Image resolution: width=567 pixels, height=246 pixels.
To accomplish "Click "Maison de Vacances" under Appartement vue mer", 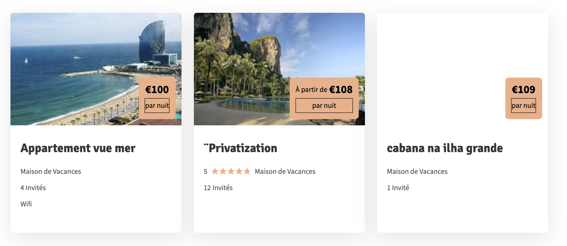I will pyautogui.click(x=51, y=172).
